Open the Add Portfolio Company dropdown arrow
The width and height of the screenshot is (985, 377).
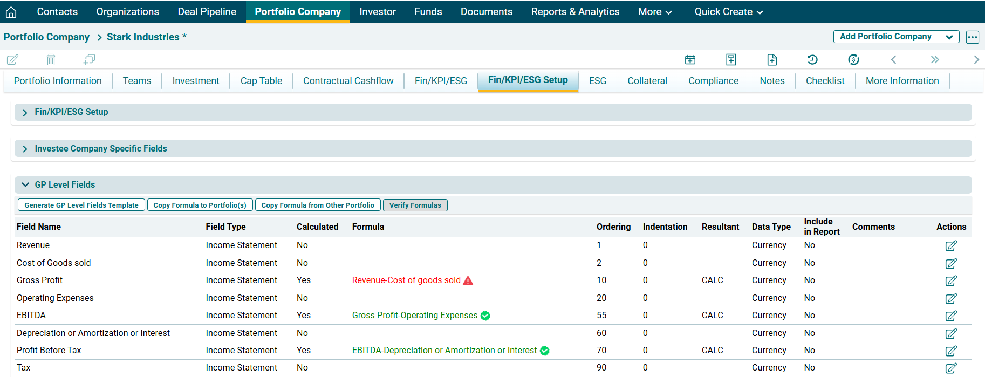(x=949, y=37)
